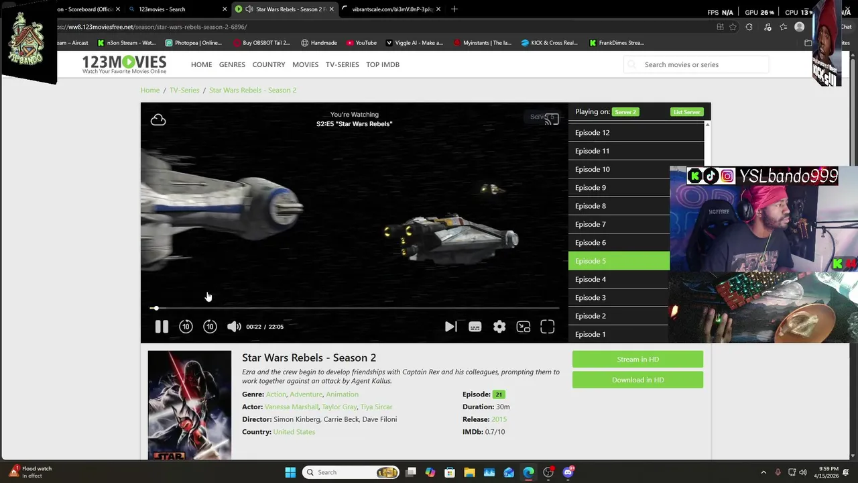The image size is (858, 483).
Task: Open the FrankDimes Stream bookmark
Action: click(617, 43)
